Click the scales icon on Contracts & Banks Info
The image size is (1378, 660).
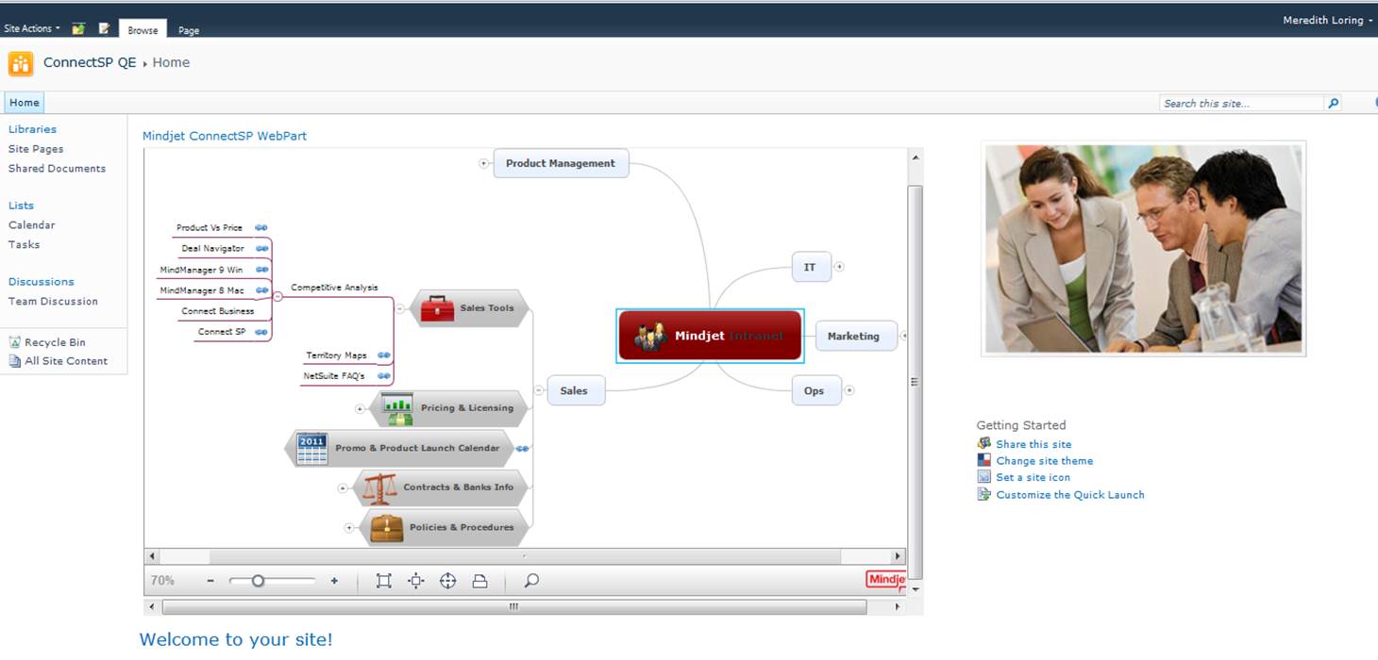point(379,487)
